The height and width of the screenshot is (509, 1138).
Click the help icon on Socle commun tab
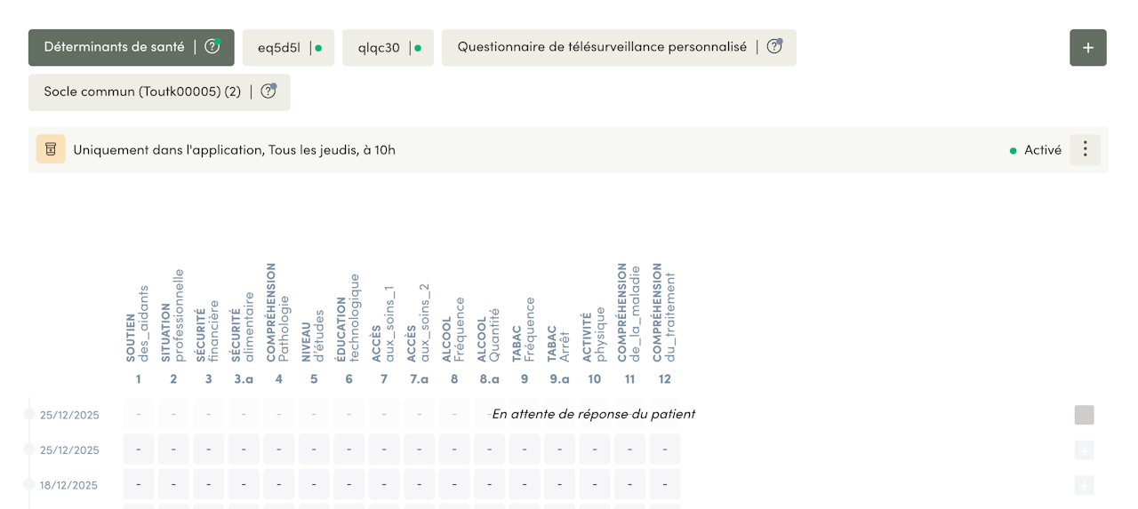pos(268,91)
